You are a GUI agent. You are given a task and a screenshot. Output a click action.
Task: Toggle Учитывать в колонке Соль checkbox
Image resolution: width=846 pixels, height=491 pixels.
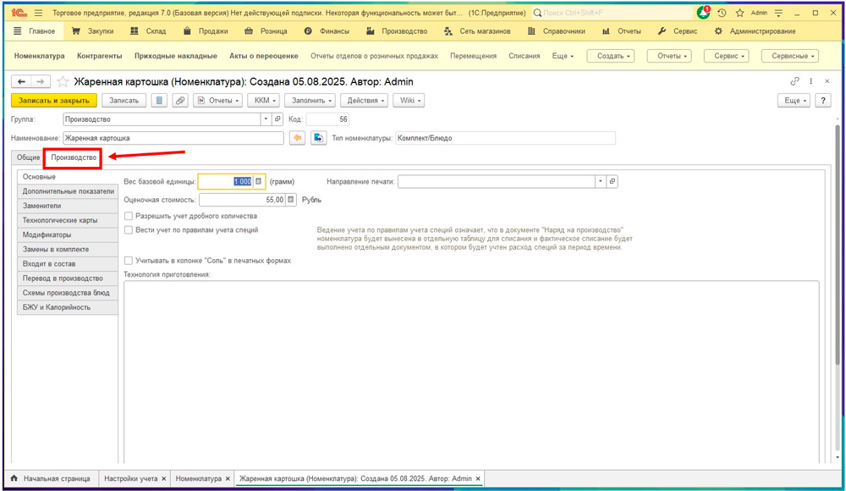129,261
